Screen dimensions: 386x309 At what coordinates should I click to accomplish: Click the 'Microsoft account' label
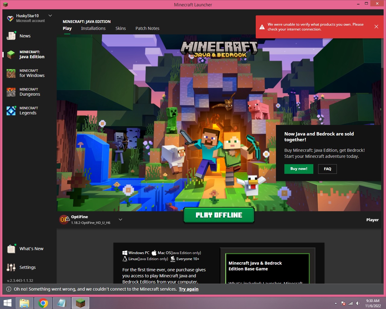click(x=30, y=21)
